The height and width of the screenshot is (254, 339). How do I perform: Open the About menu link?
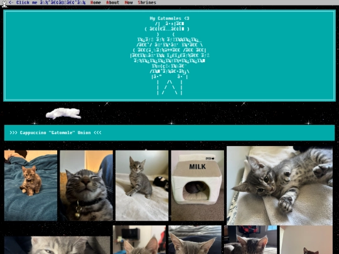pos(112,3)
